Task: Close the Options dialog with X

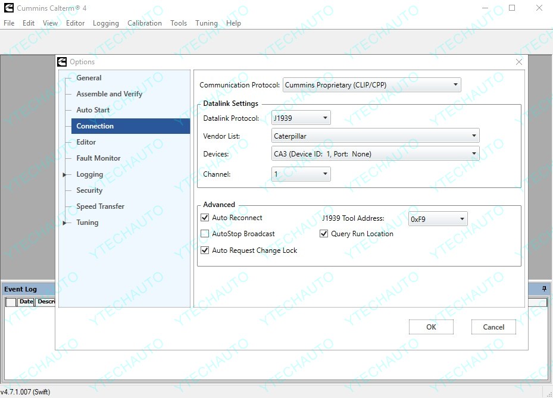Action: tap(518, 62)
